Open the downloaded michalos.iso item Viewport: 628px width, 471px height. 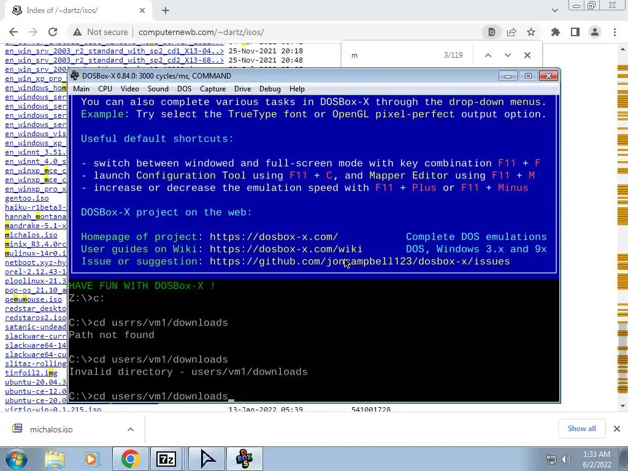click(x=52, y=429)
